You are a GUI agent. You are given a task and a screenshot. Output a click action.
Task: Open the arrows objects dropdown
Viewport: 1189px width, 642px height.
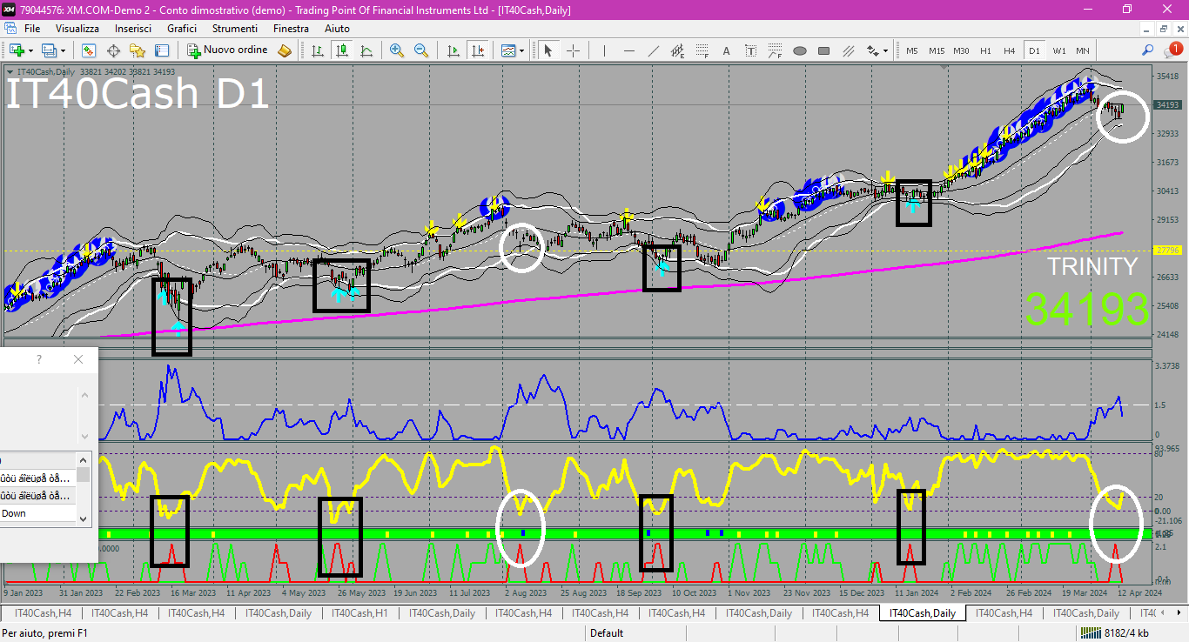coord(877,50)
